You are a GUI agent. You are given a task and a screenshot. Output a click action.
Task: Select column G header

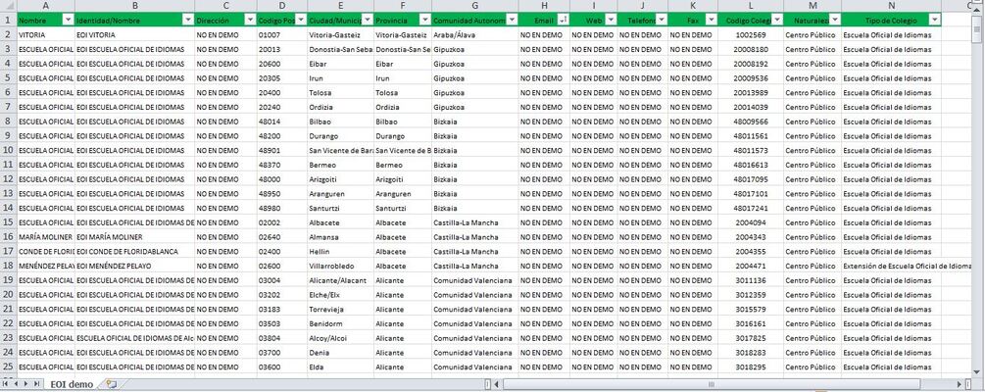[475, 6]
